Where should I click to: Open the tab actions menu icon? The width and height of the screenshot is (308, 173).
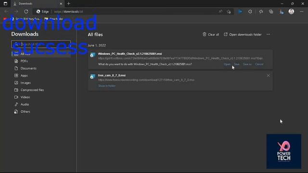[5, 3]
